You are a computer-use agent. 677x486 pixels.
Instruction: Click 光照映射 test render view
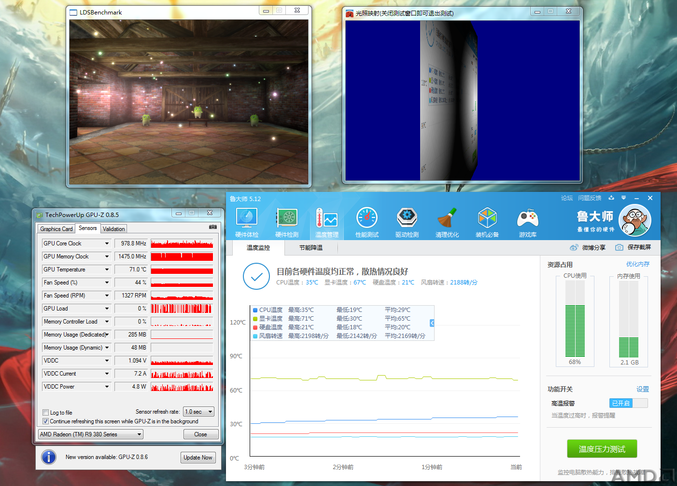(463, 100)
